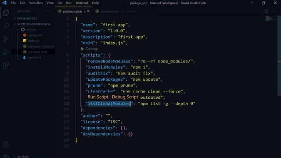Open the Run menu
The image size is (281, 158).
point(68,3)
